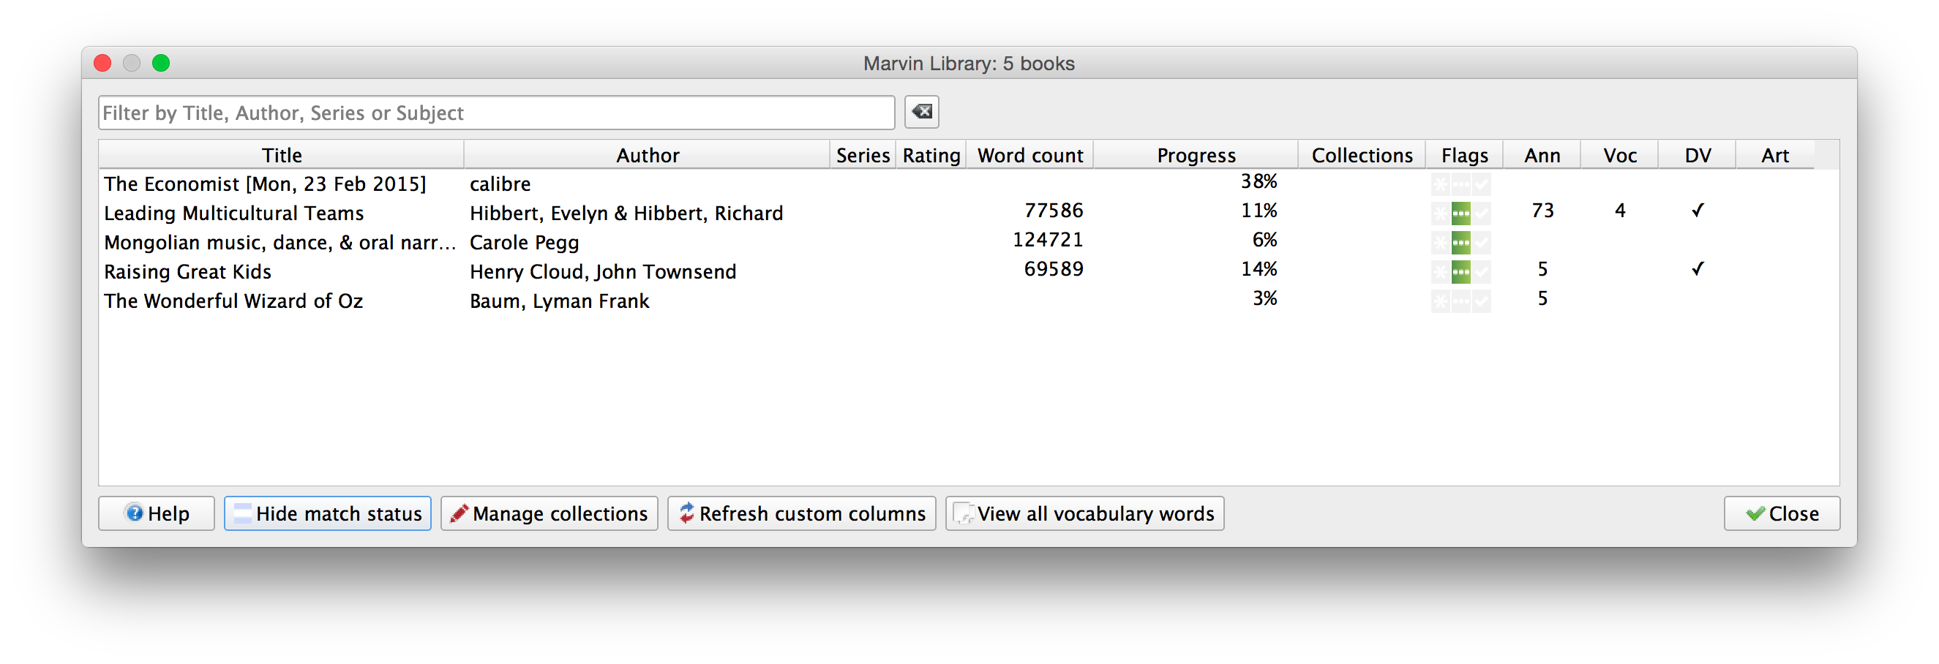This screenshot has width=1939, height=664.
Task: Sort by the Word count column header
Action: pyautogui.click(x=1029, y=155)
